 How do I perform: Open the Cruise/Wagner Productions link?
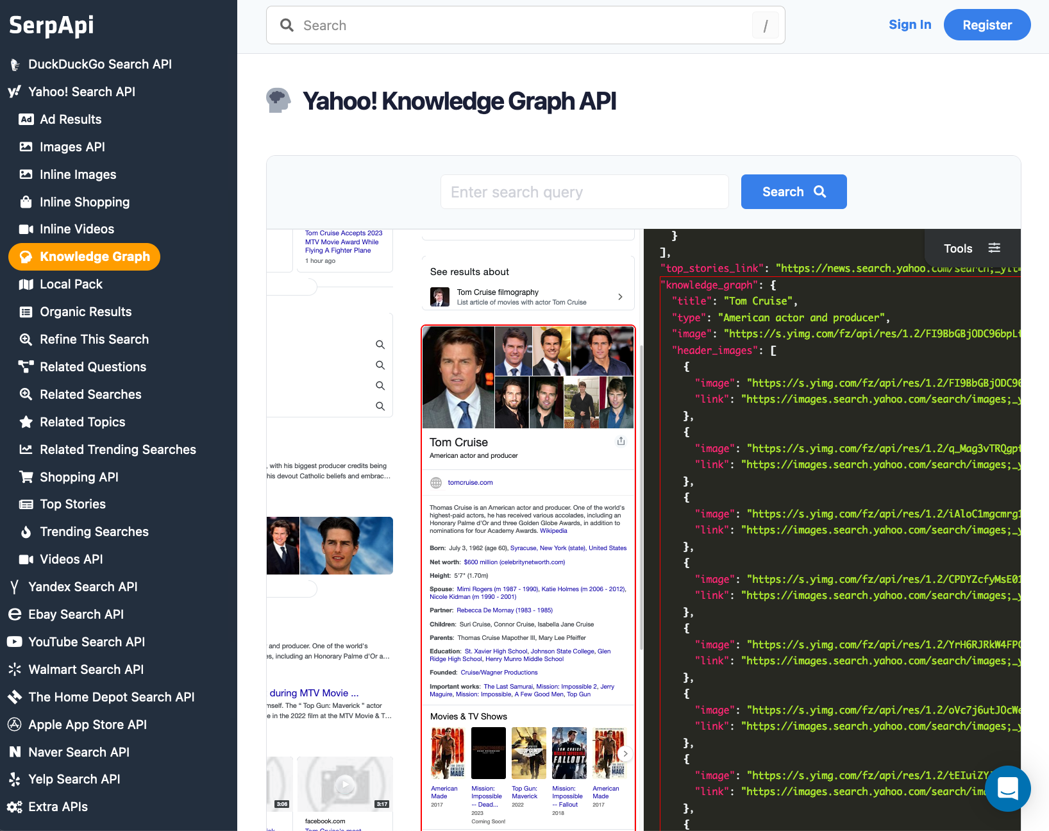499,673
